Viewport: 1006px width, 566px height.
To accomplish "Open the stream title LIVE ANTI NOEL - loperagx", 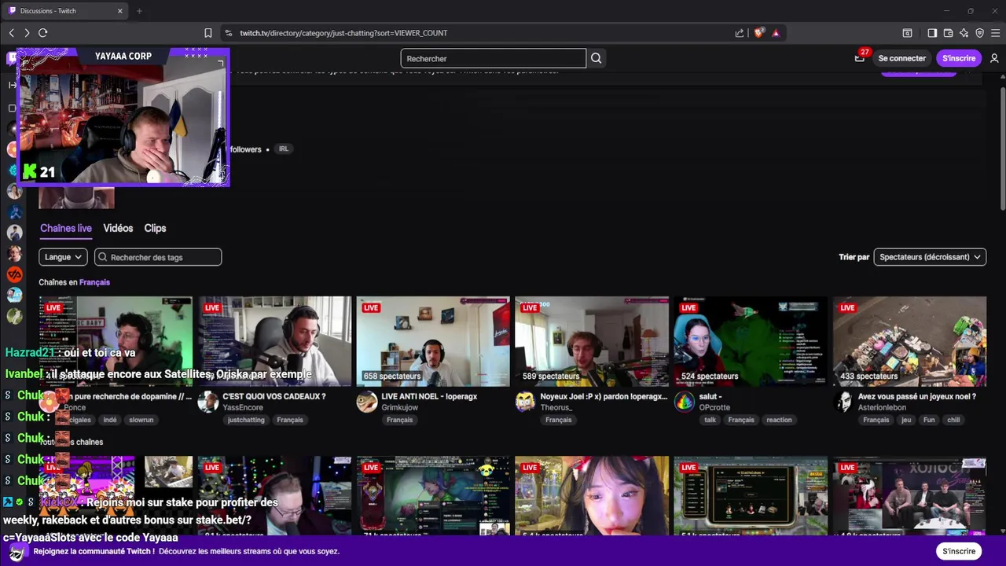I will point(429,396).
